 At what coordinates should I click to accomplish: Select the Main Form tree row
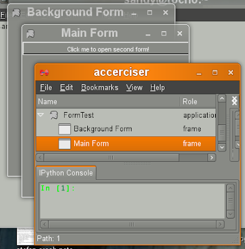(126, 144)
